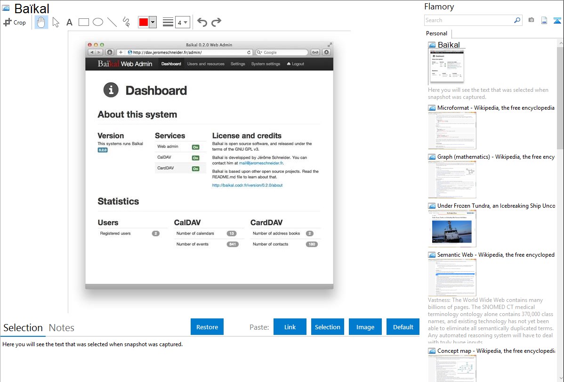Open the color picker dropdown arrow
Image resolution: width=564 pixels, height=382 pixels.
tap(153, 22)
